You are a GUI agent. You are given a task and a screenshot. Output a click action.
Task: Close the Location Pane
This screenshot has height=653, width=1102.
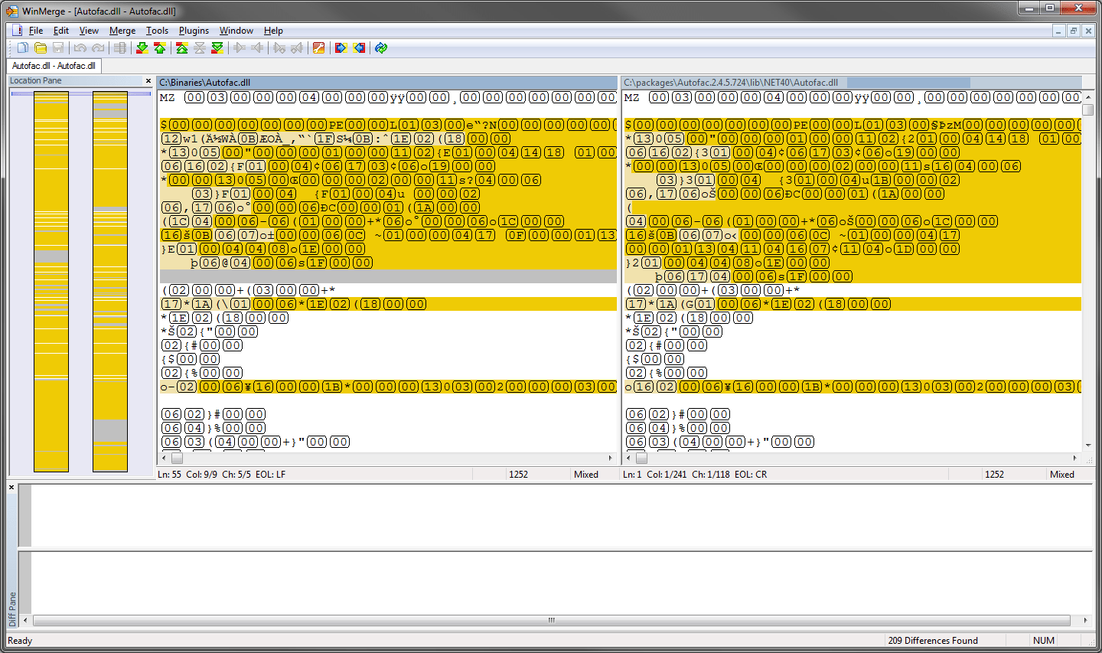148,80
